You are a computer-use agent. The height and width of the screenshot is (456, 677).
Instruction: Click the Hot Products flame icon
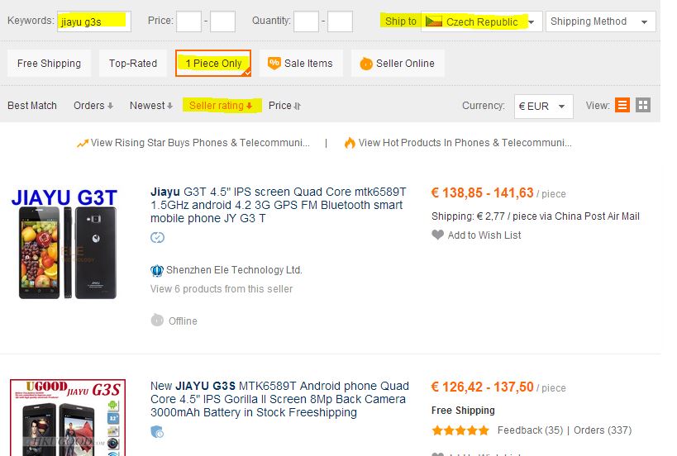[x=350, y=143]
